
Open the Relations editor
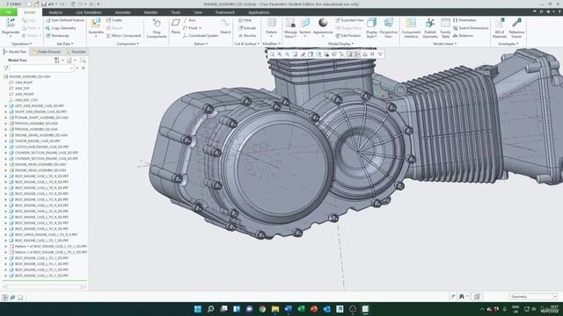point(463,36)
